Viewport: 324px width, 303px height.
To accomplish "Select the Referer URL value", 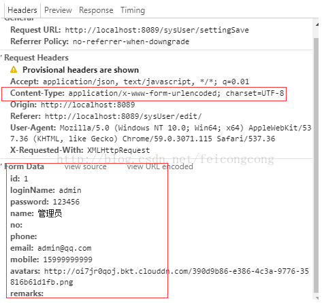I will [x=123, y=116].
